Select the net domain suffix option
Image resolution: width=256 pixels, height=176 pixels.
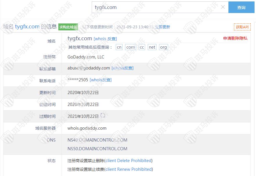152,47
